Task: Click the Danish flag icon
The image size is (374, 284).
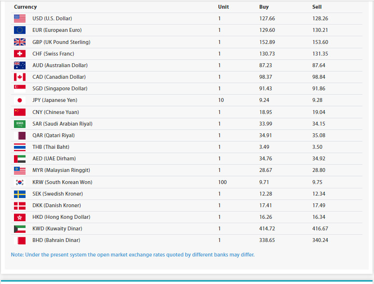Action: click(20, 205)
